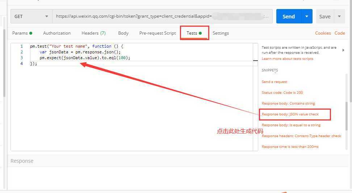
Task: Open the Send options arrow
Action: [307, 16]
